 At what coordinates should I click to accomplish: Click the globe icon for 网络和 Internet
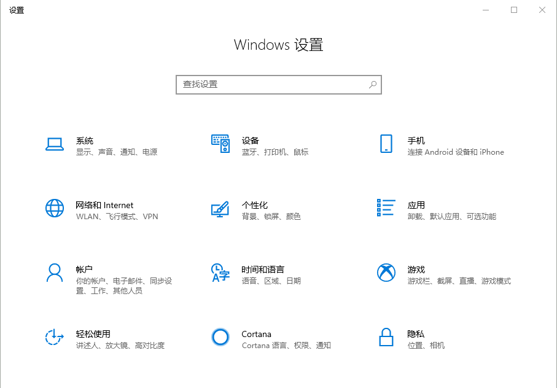(55, 208)
